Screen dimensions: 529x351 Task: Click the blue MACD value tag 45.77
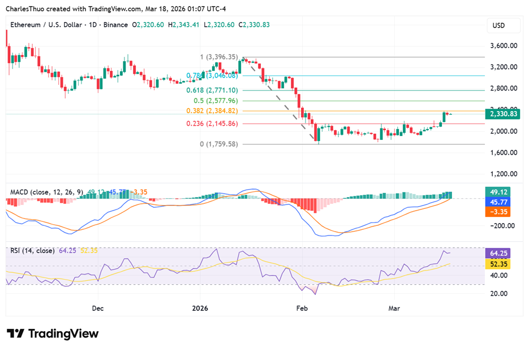[x=501, y=202]
